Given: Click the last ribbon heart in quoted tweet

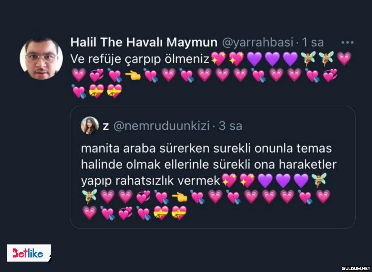Looking at the screenshot, I should [179, 213].
